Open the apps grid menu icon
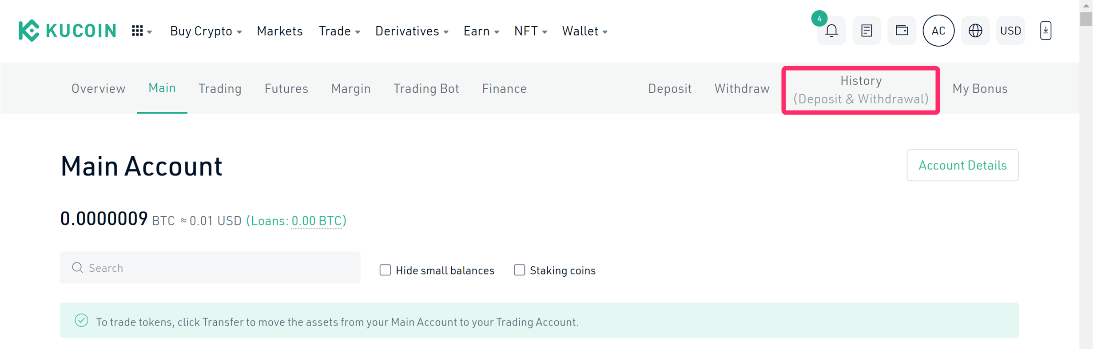The image size is (1093, 349). click(x=142, y=31)
